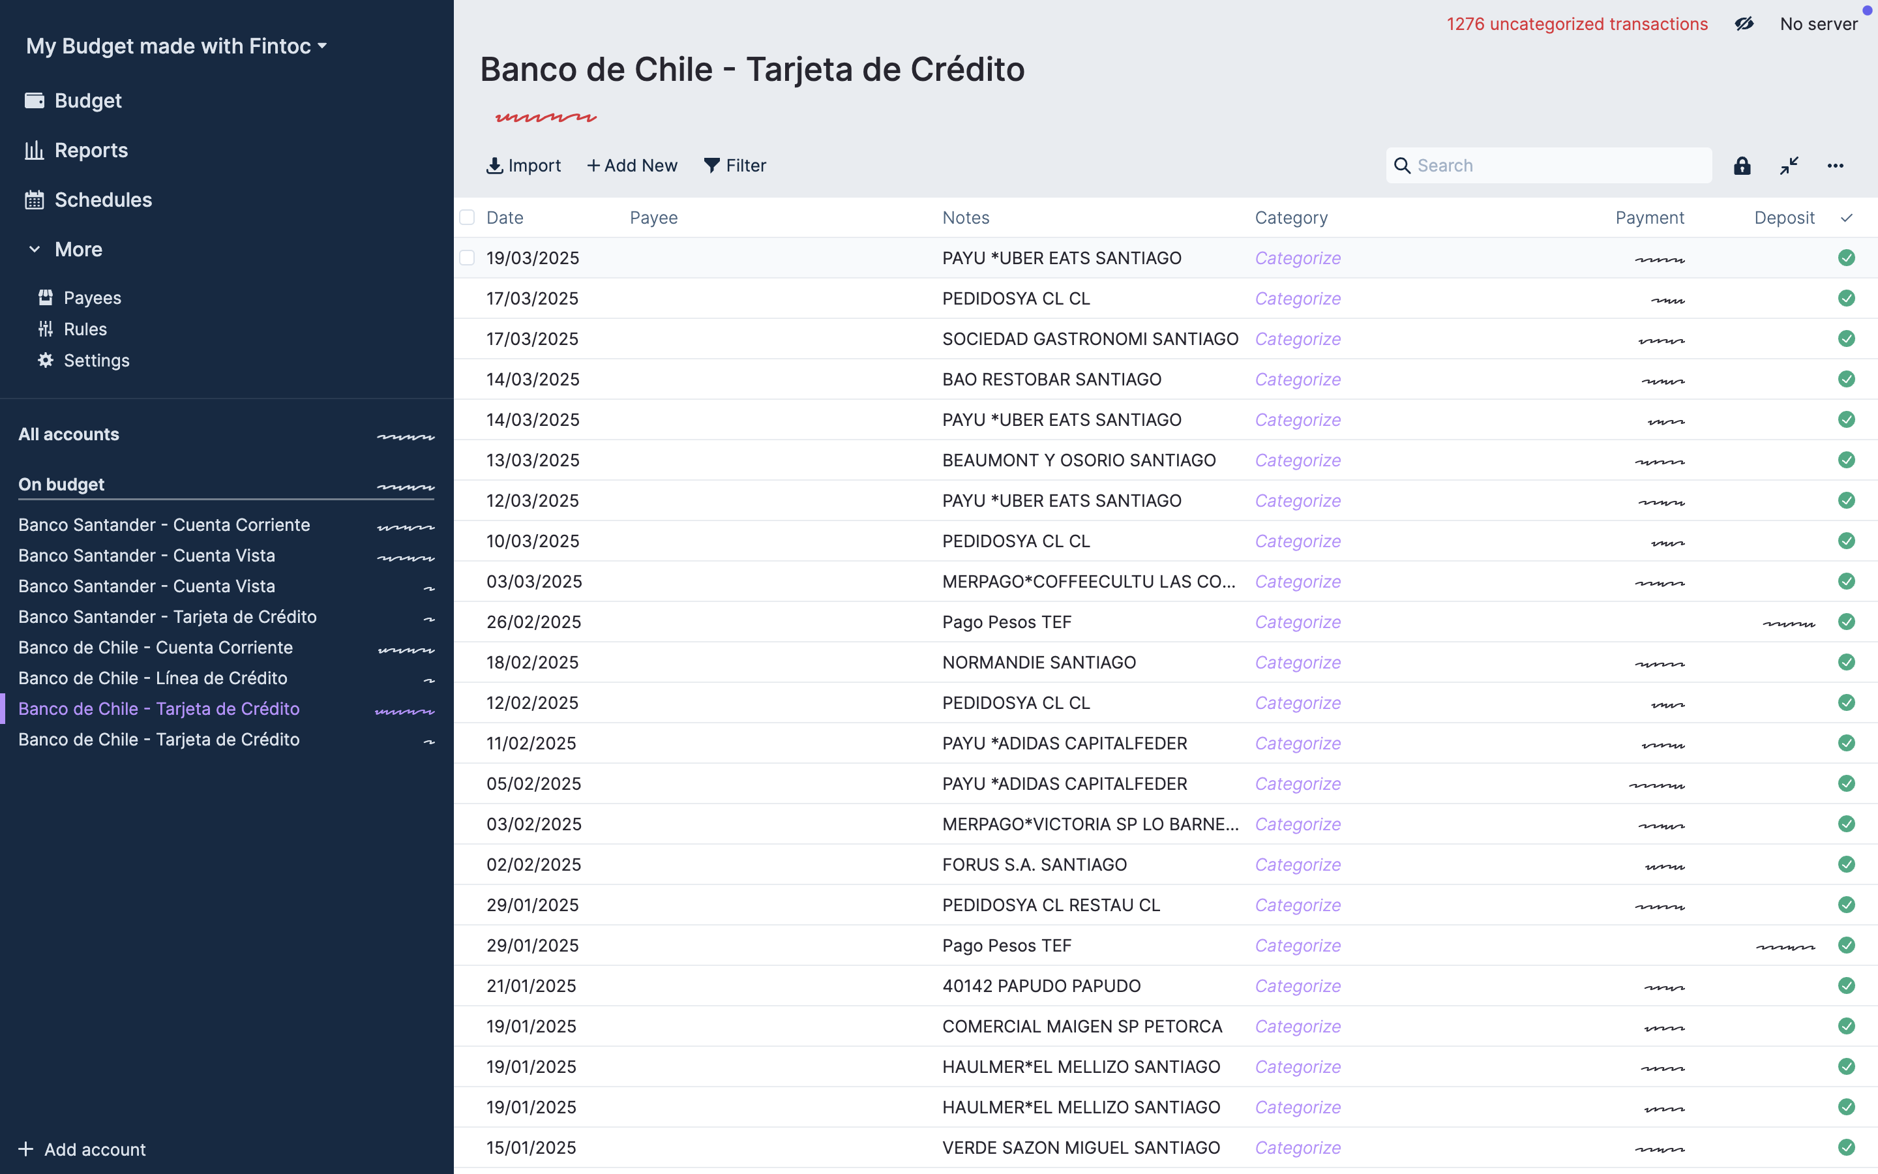
Task: Click the cleared checkmark on 19/03/2025 row
Action: 1846,258
